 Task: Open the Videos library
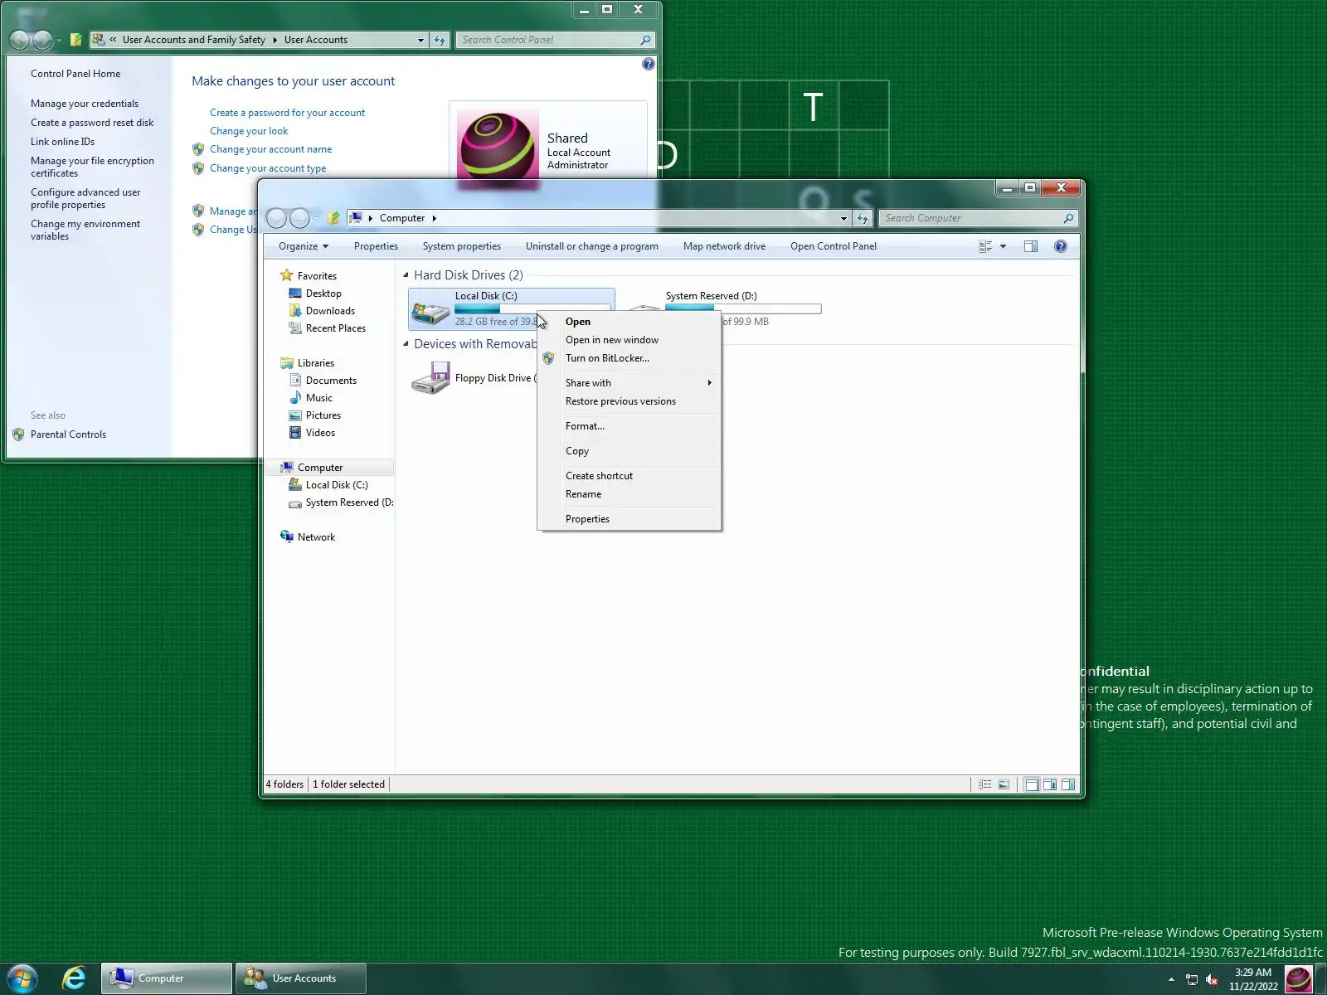[320, 433]
